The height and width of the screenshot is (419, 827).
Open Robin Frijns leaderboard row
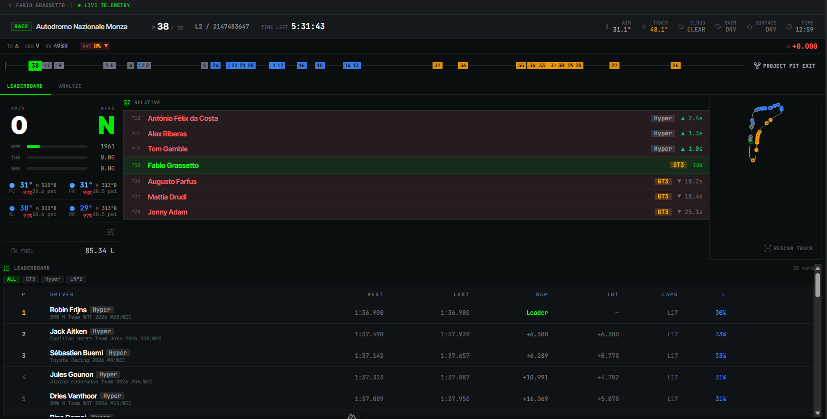pos(408,313)
